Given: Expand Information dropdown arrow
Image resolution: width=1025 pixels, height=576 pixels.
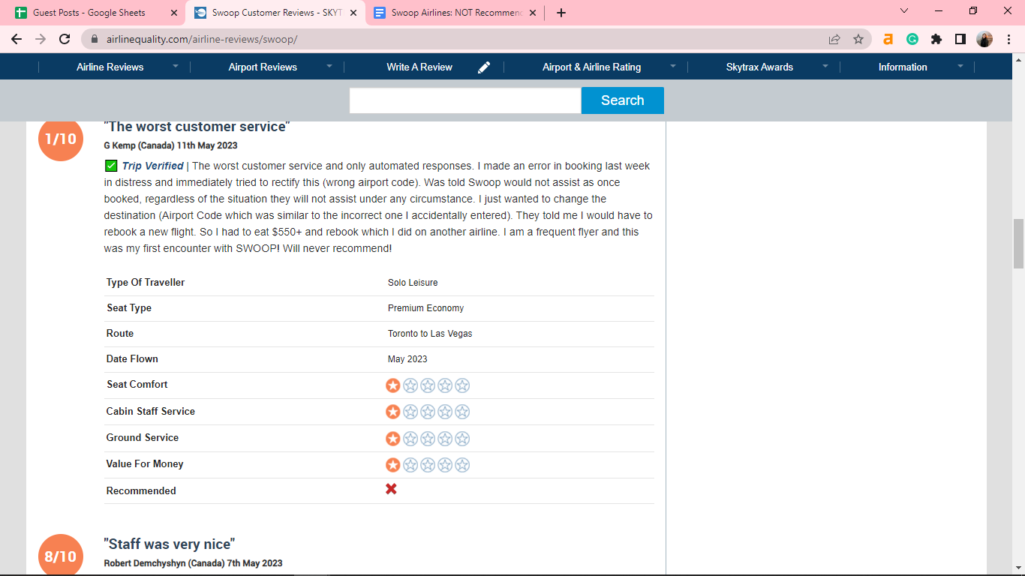Looking at the screenshot, I should (x=960, y=66).
